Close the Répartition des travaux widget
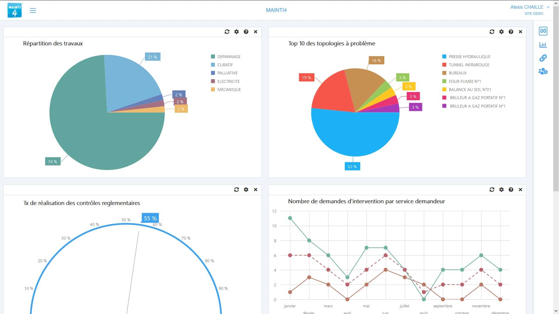Screen dimensions: 559x314 tap(256, 32)
